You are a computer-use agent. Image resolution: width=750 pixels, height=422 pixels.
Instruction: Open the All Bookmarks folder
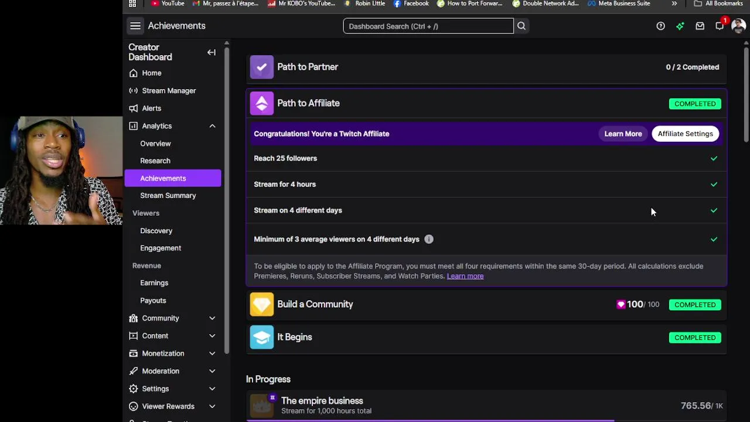click(718, 4)
